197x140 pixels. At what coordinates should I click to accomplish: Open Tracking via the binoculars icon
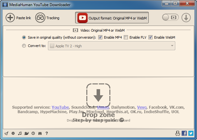pyautogui.click(x=40, y=18)
